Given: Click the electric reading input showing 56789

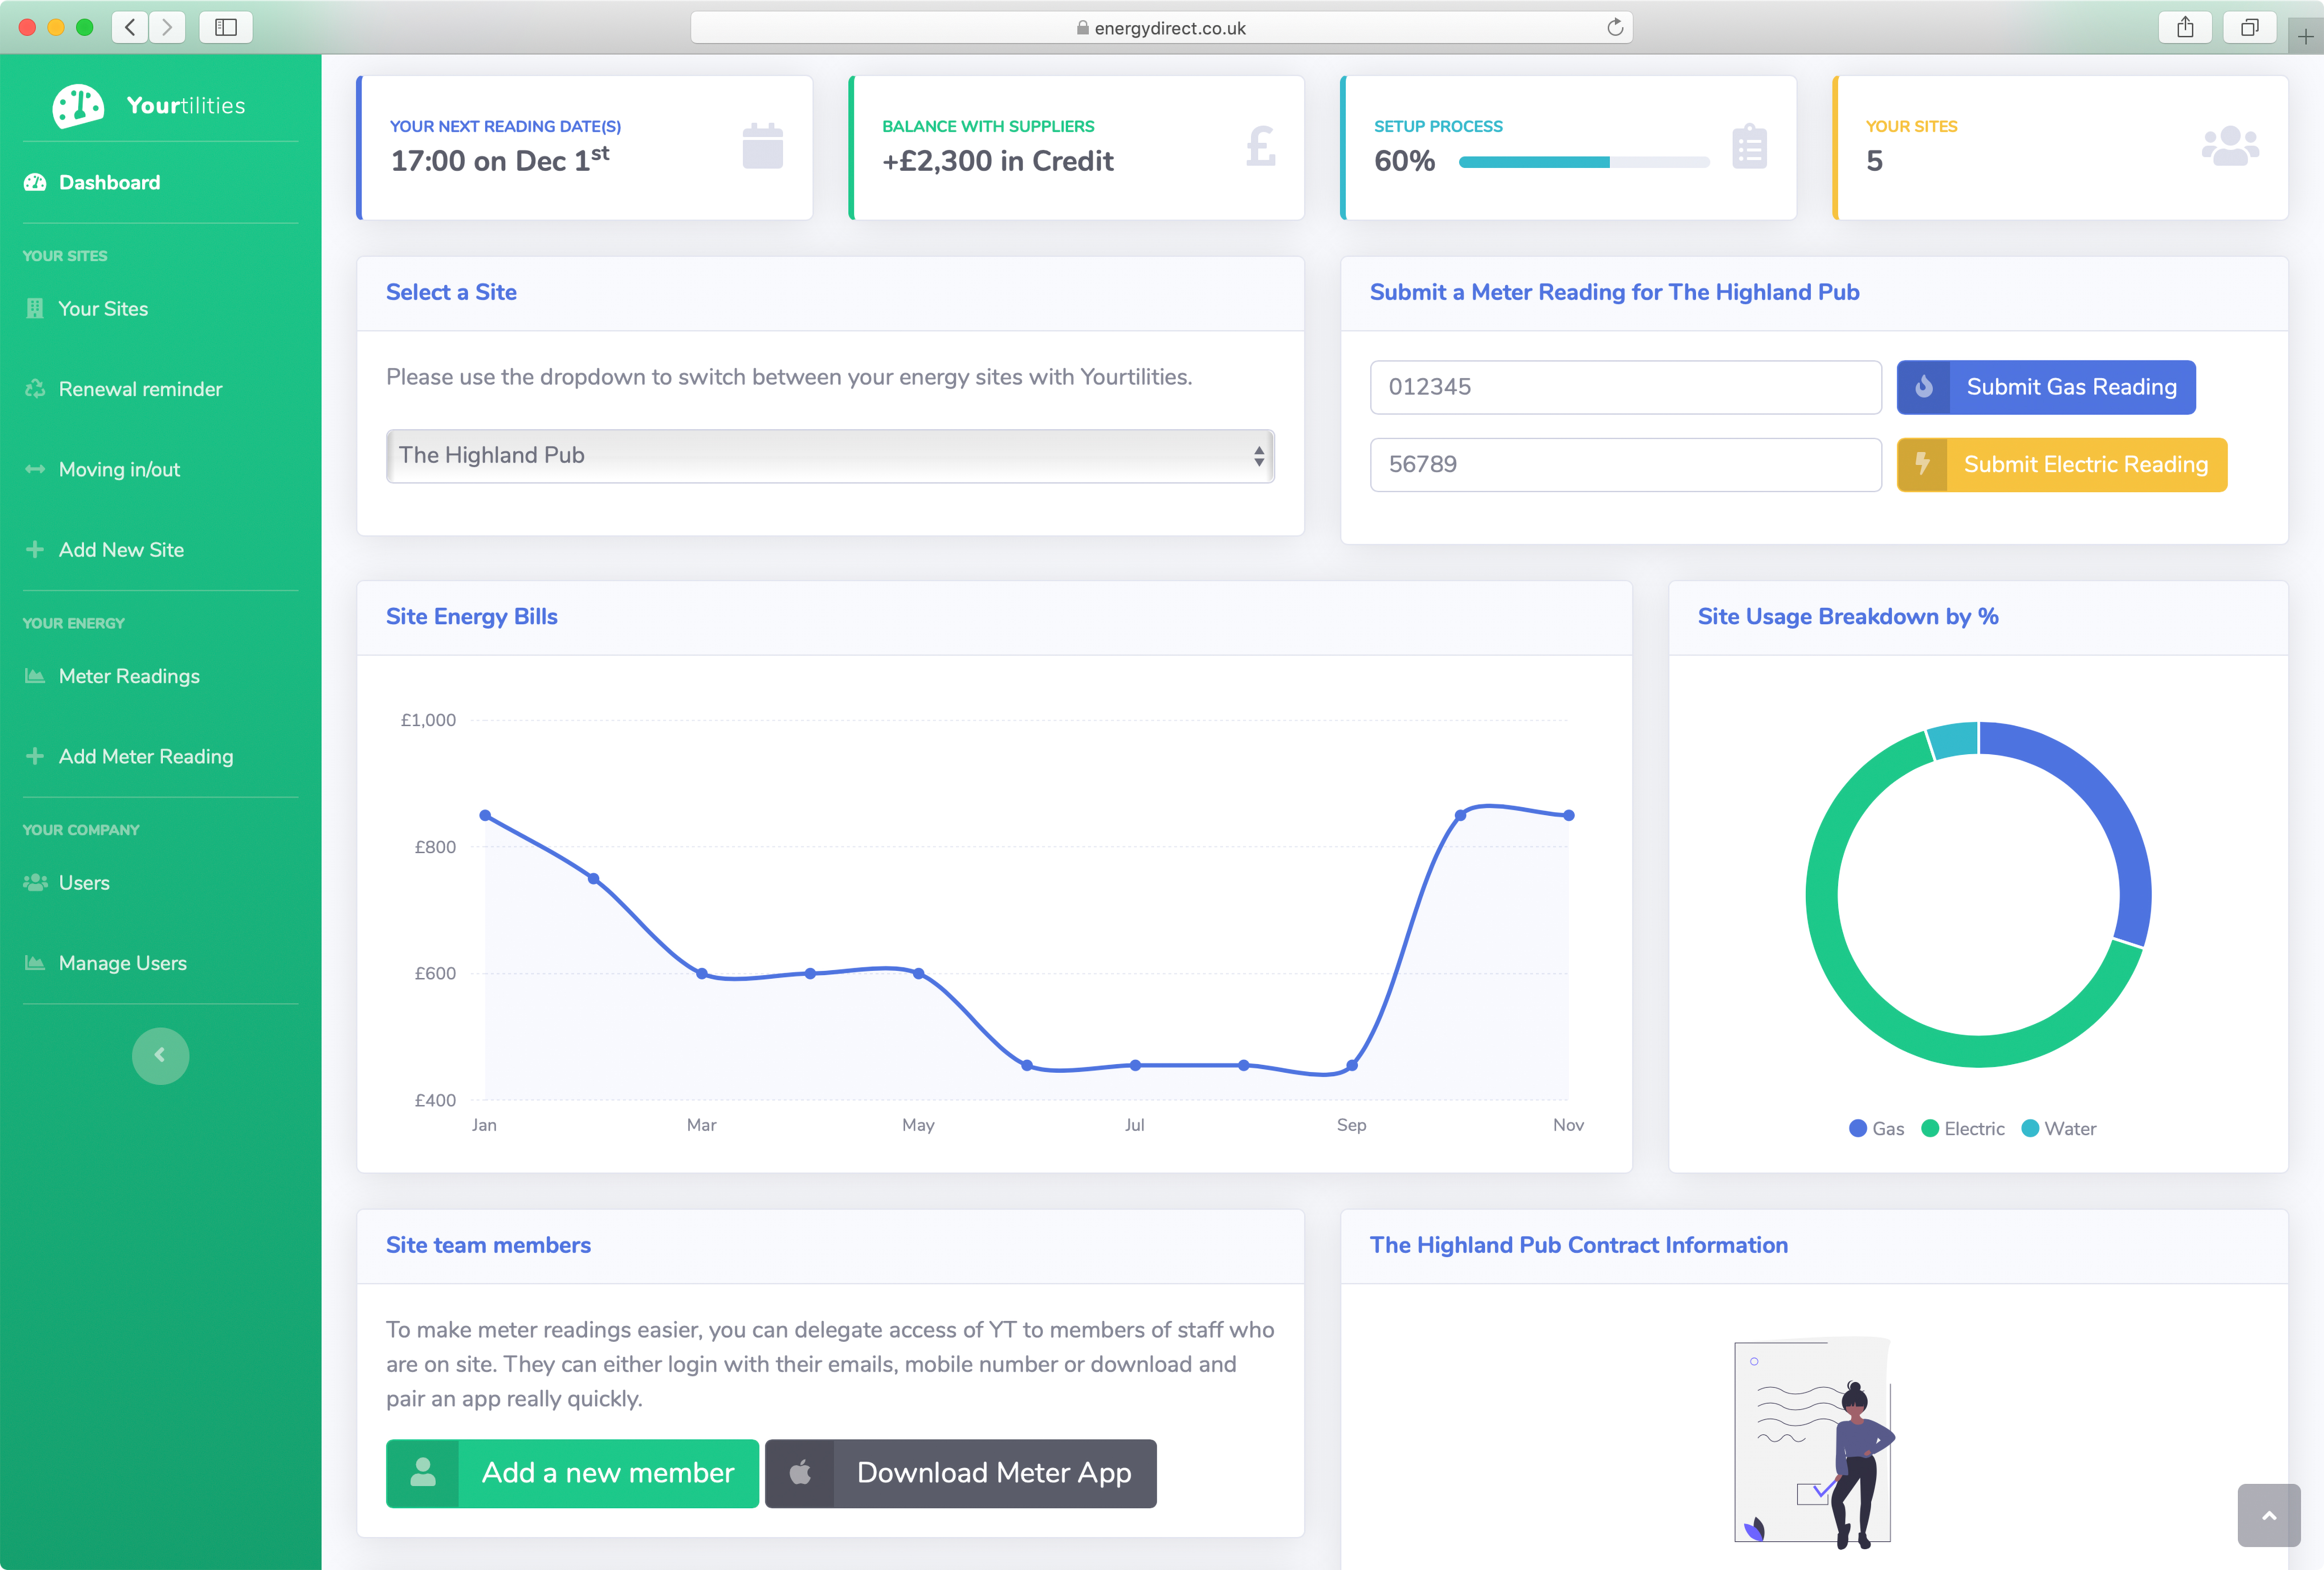Looking at the screenshot, I should (1625, 464).
